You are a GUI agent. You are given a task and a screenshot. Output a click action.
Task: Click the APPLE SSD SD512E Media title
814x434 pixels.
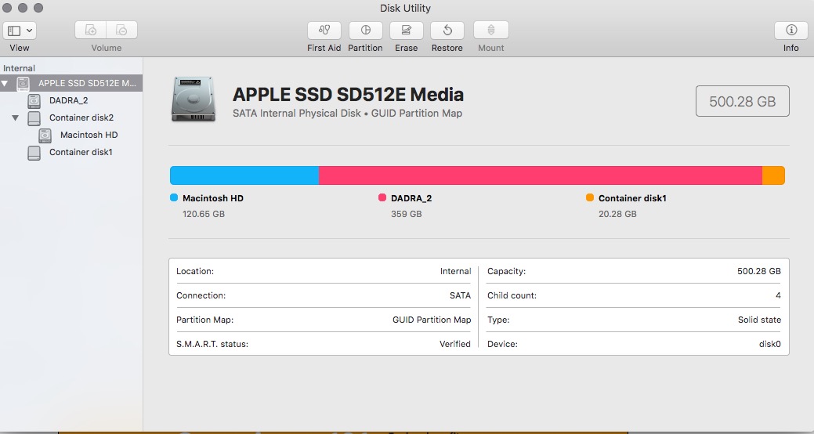coord(348,95)
